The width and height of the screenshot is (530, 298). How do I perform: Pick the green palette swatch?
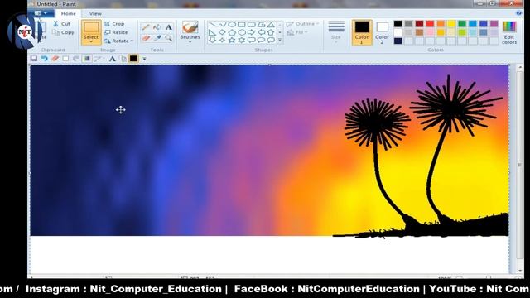point(462,24)
